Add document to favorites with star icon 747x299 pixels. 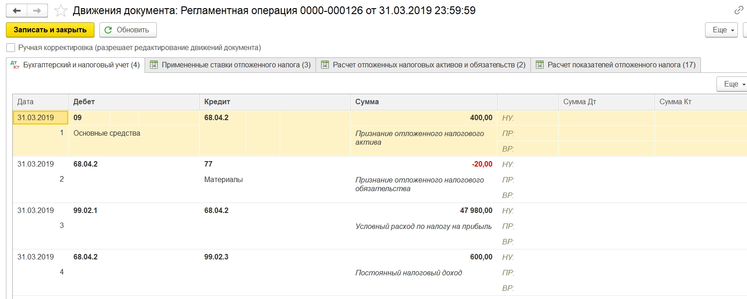click(61, 10)
